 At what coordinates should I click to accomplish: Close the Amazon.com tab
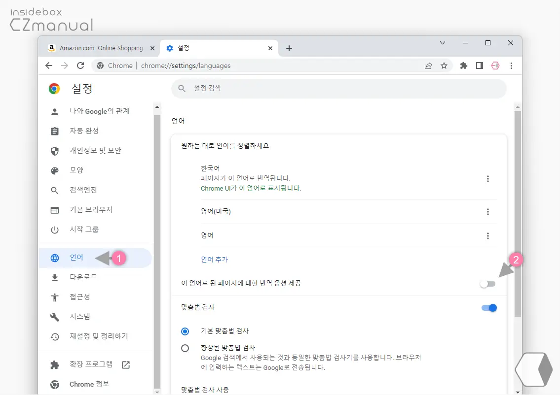point(152,48)
